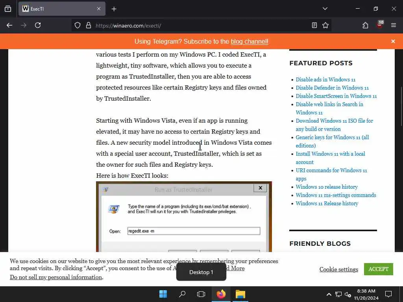
Task: Open Disable ads in Windows 11 post
Action: (x=325, y=79)
